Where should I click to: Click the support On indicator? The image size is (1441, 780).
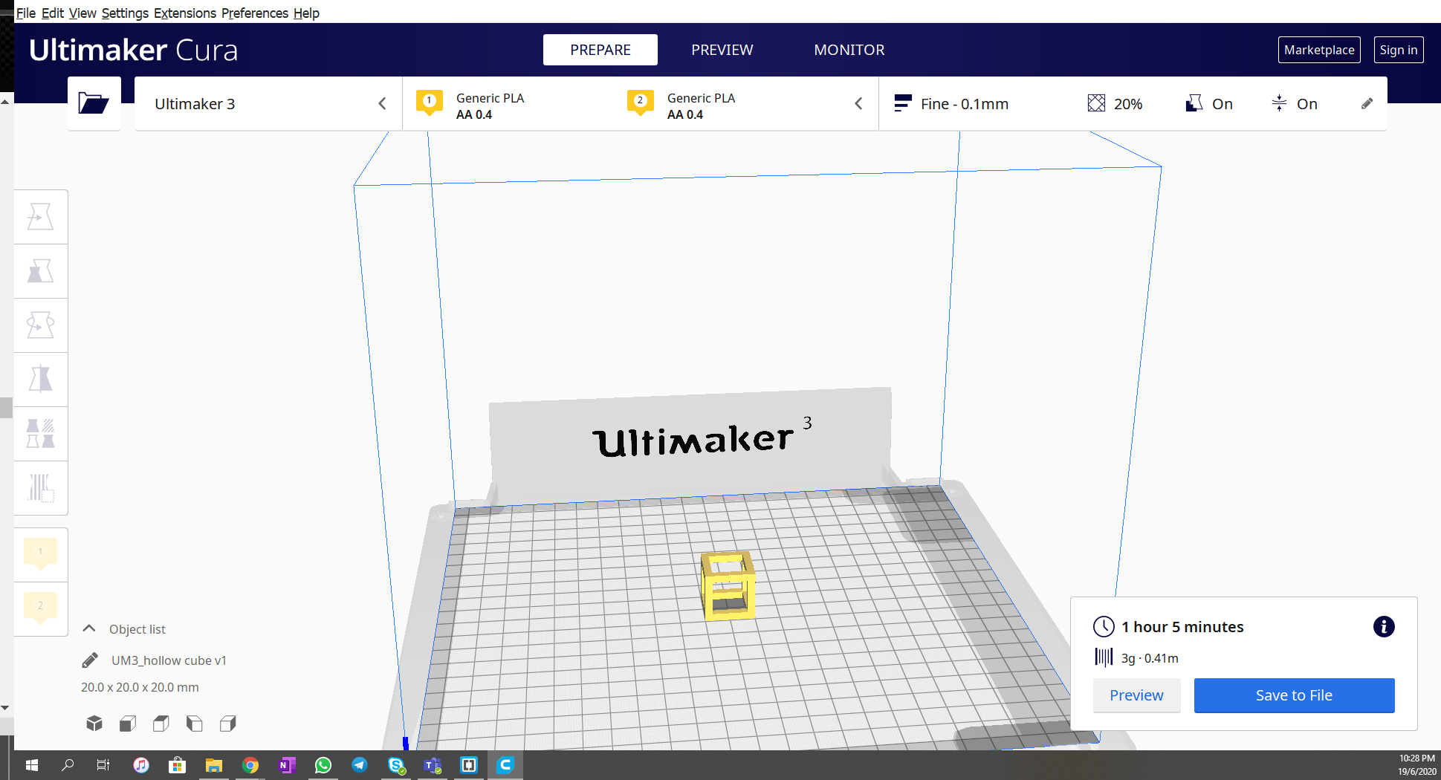[1210, 104]
